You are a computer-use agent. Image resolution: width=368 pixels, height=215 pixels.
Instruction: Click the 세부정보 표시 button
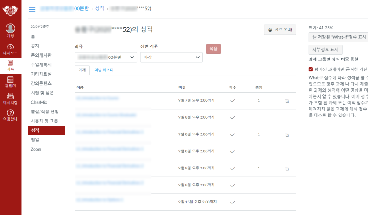326,50
